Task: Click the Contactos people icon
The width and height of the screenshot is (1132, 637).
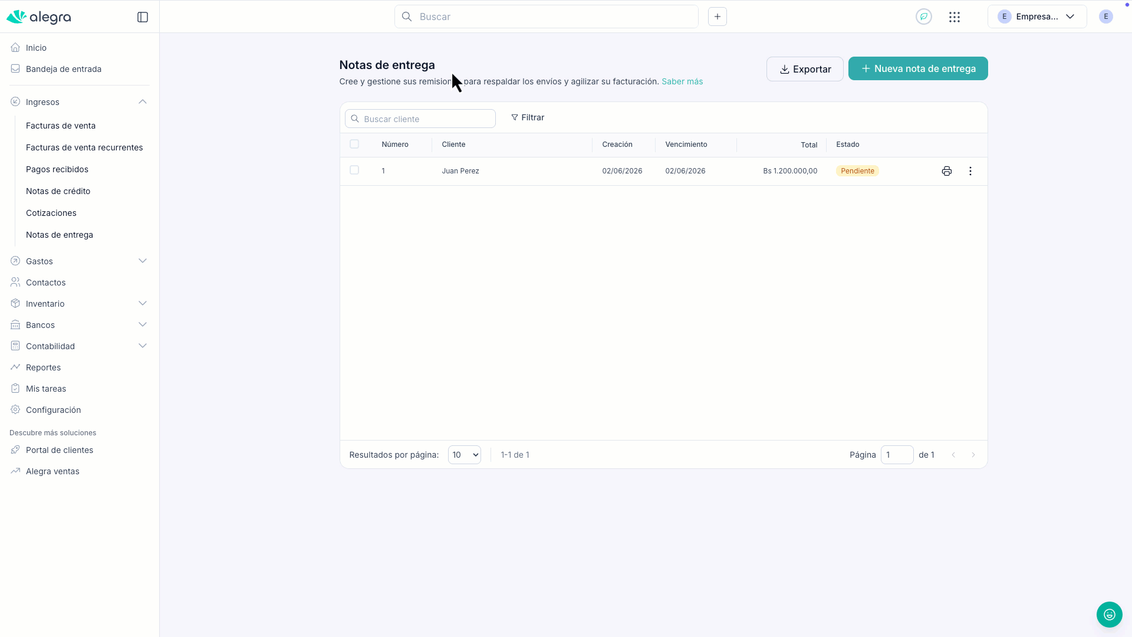Action: click(15, 282)
